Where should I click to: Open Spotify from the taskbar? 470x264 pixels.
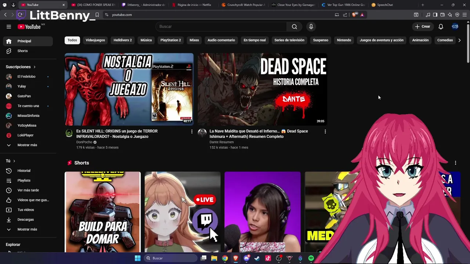(x=311, y=258)
